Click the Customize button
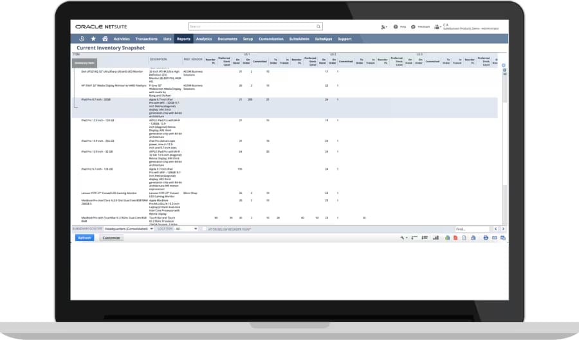The height and width of the screenshot is (340, 579). tap(111, 238)
